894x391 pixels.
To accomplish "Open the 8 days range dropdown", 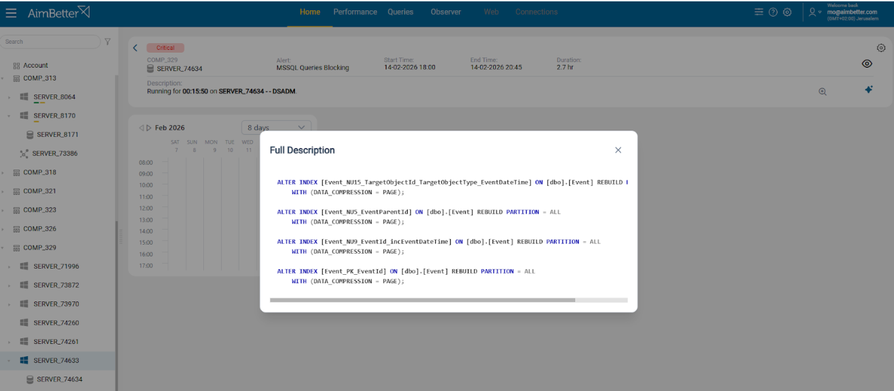I will [276, 128].
